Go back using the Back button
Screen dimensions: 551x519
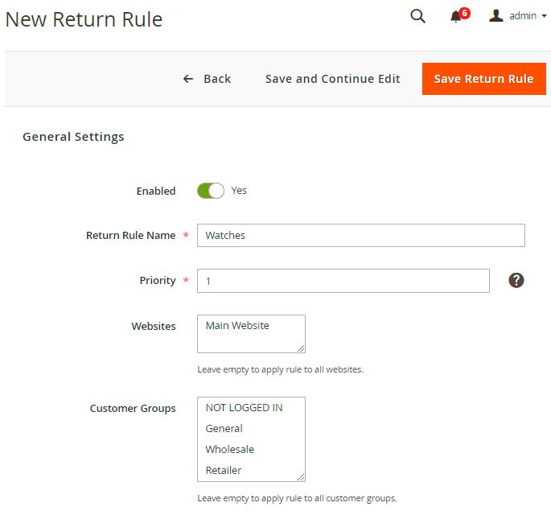(207, 79)
